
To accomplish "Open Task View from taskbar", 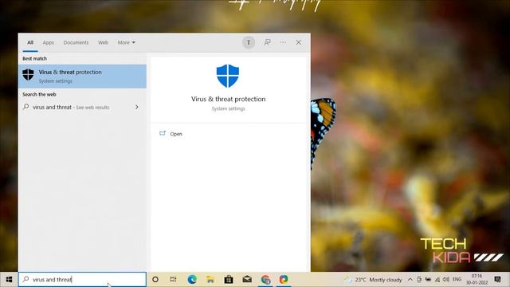I will (x=173, y=279).
